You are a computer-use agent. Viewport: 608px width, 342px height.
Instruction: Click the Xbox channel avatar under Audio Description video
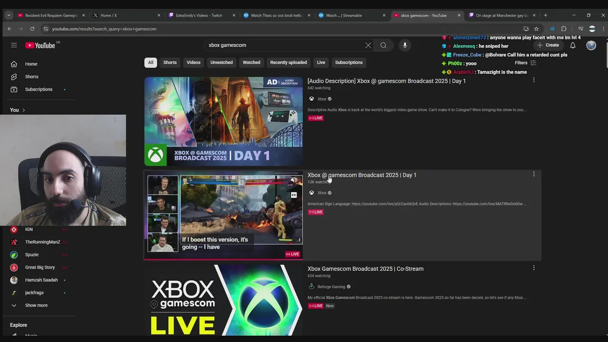tap(312, 99)
